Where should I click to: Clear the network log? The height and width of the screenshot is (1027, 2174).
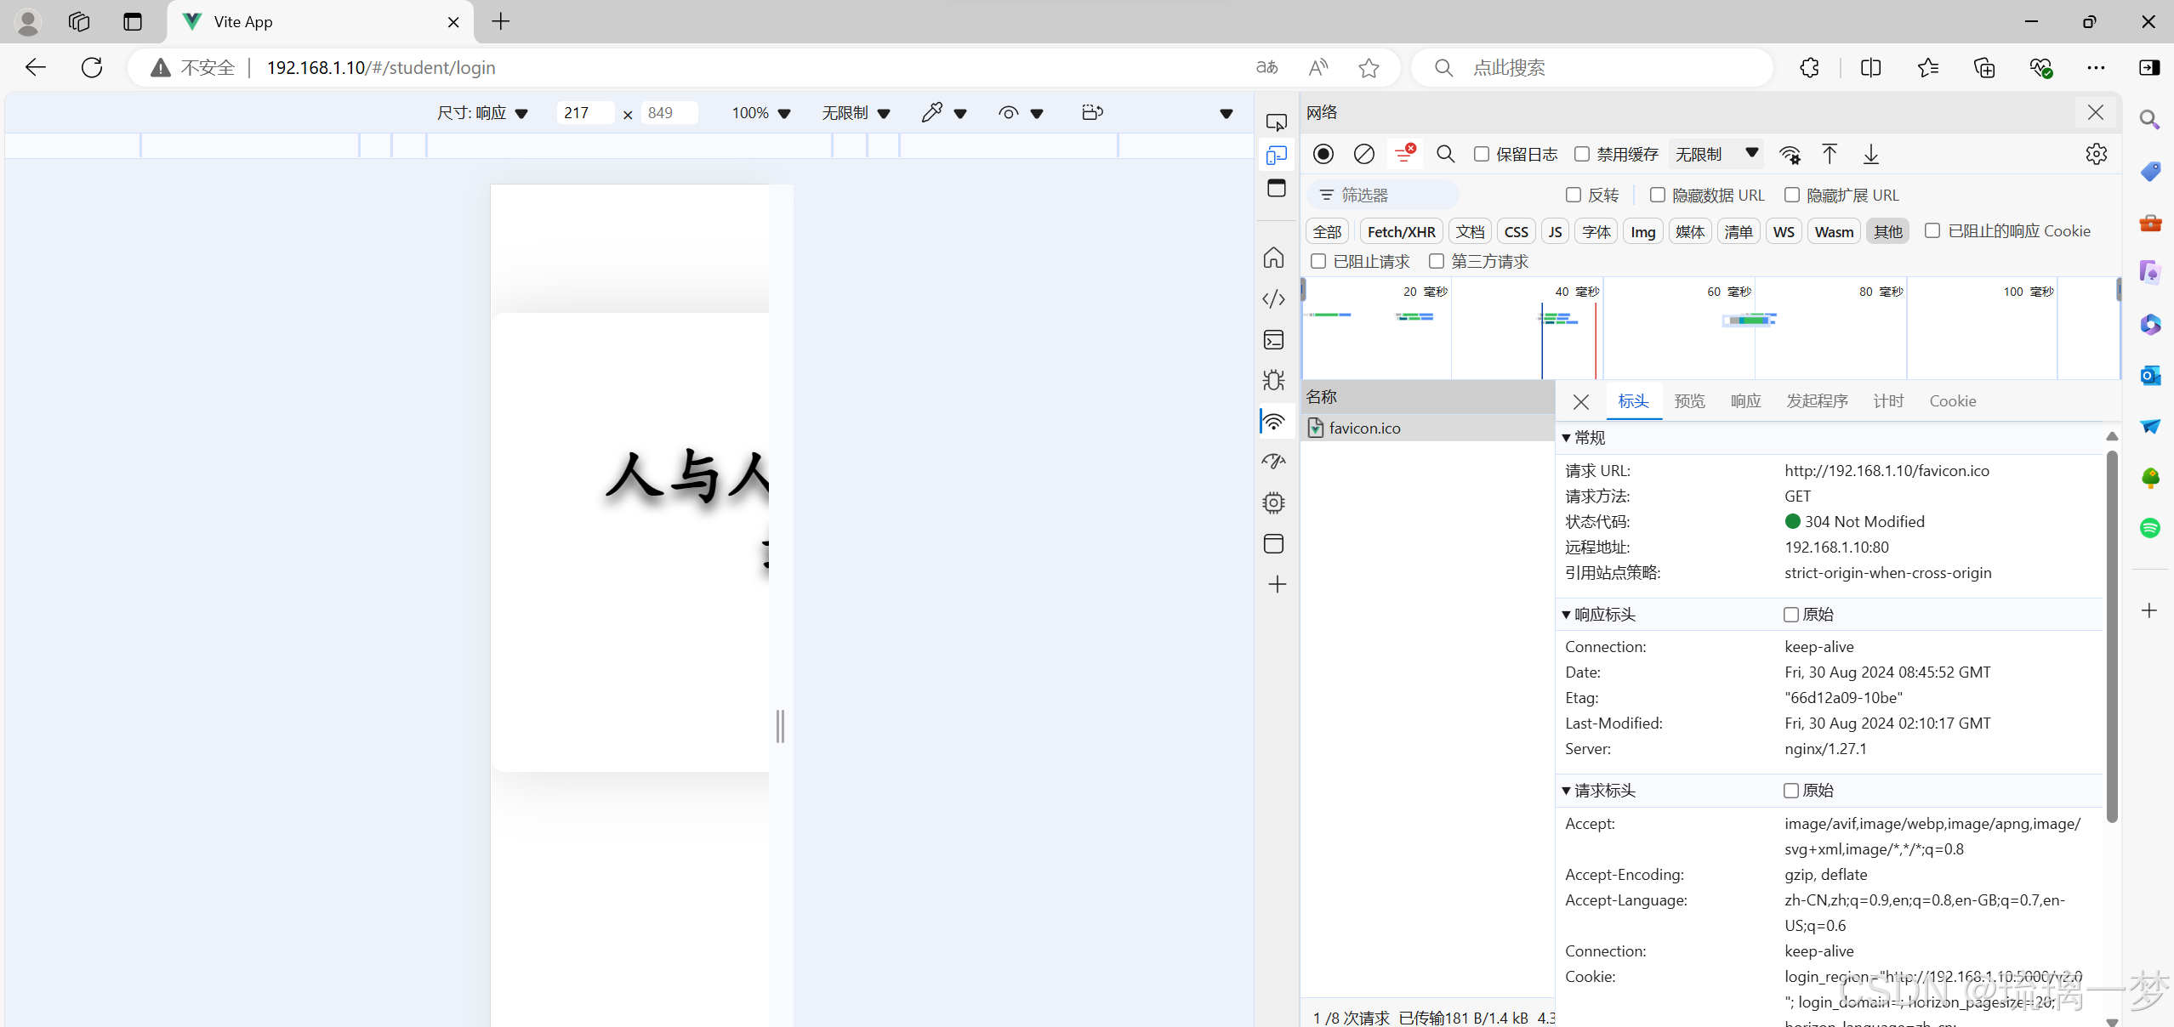click(x=1363, y=154)
